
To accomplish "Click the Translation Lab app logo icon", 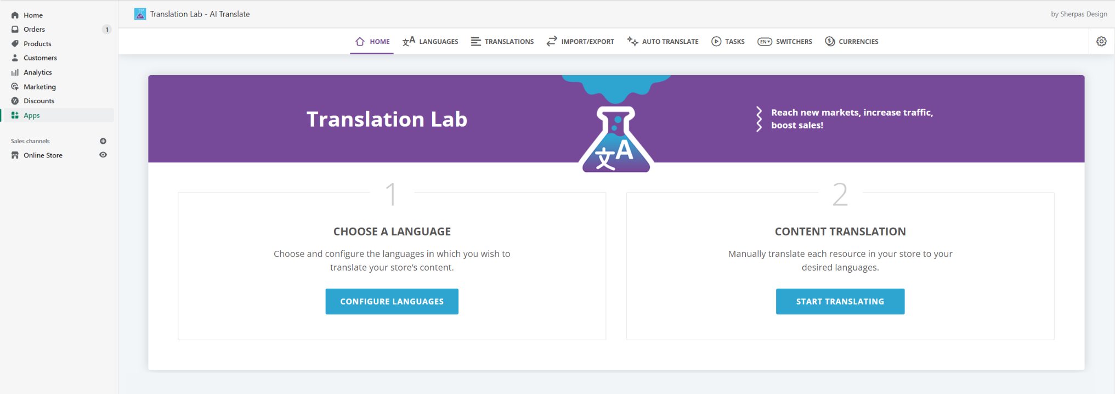I will pyautogui.click(x=140, y=14).
